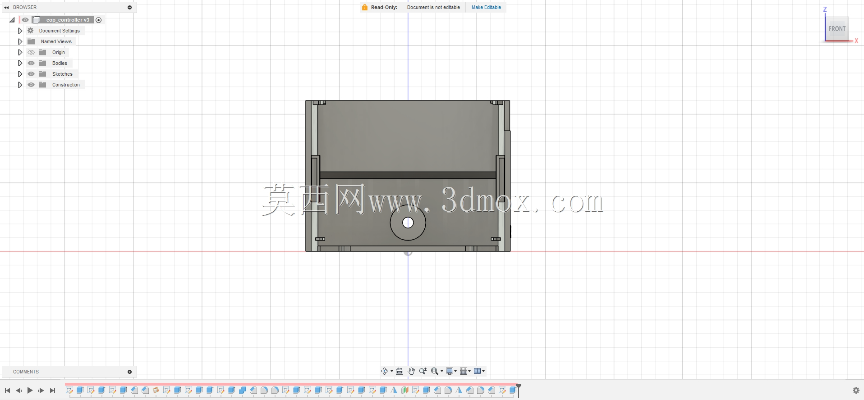Hide the Bodies folder

[x=31, y=63]
